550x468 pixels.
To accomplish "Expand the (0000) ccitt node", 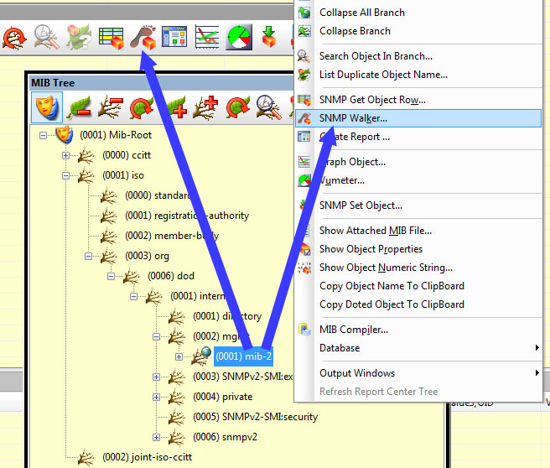I will point(65,155).
